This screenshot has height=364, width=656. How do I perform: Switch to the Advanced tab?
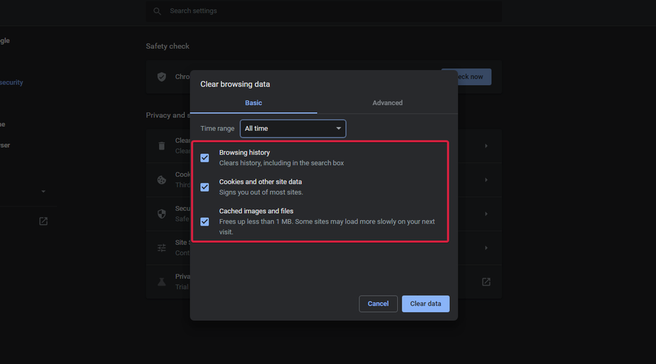point(387,103)
